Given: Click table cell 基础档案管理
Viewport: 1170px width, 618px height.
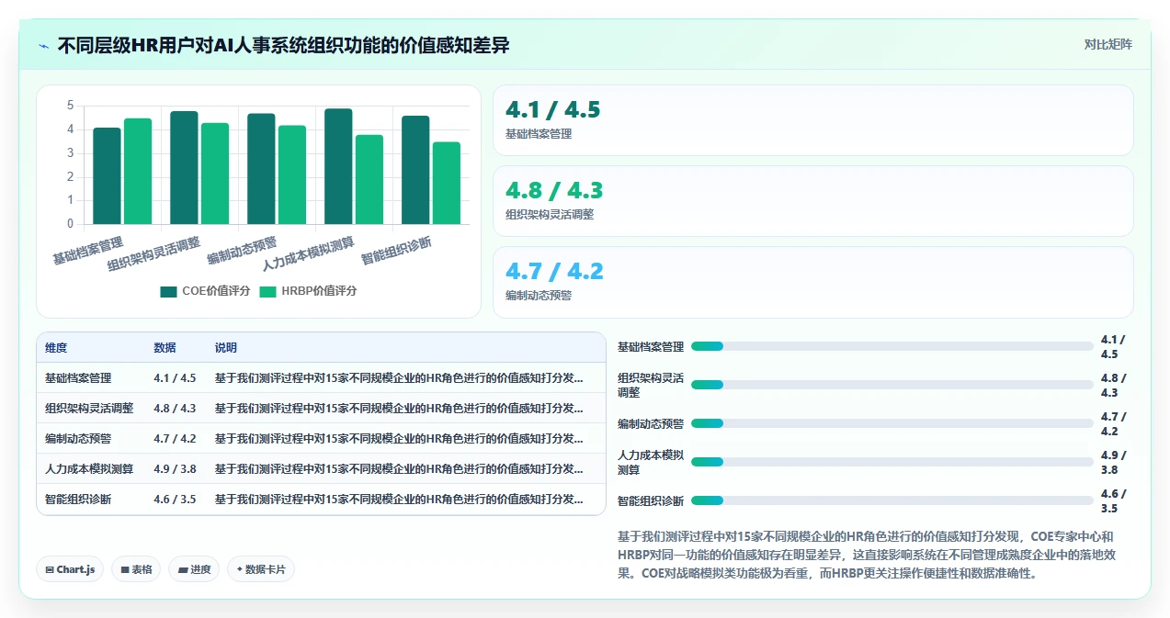Looking at the screenshot, I should pos(78,378).
